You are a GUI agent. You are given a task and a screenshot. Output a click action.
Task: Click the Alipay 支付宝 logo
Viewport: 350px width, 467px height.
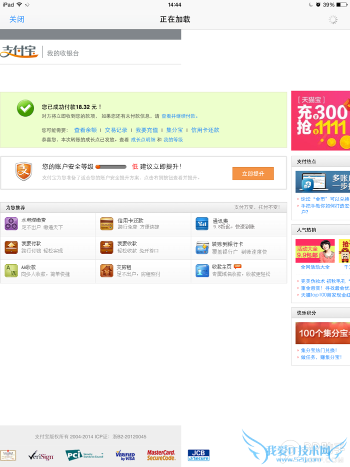(19, 52)
